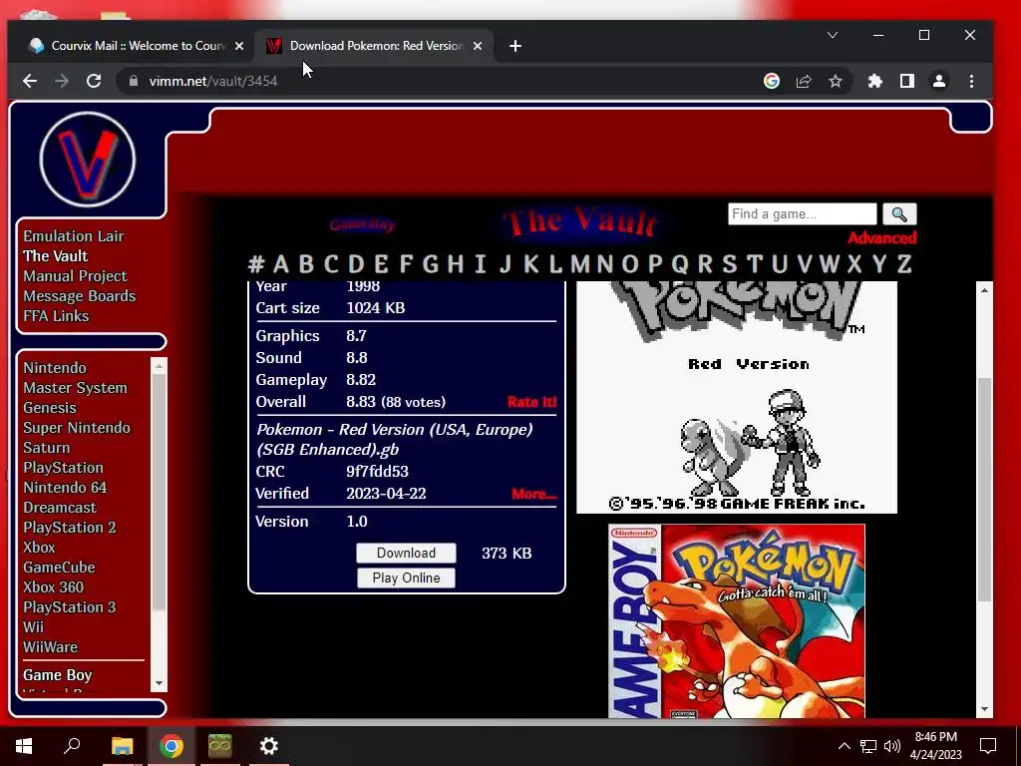Select Nintendo in the systems list
The width and height of the screenshot is (1021, 766).
(x=55, y=368)
